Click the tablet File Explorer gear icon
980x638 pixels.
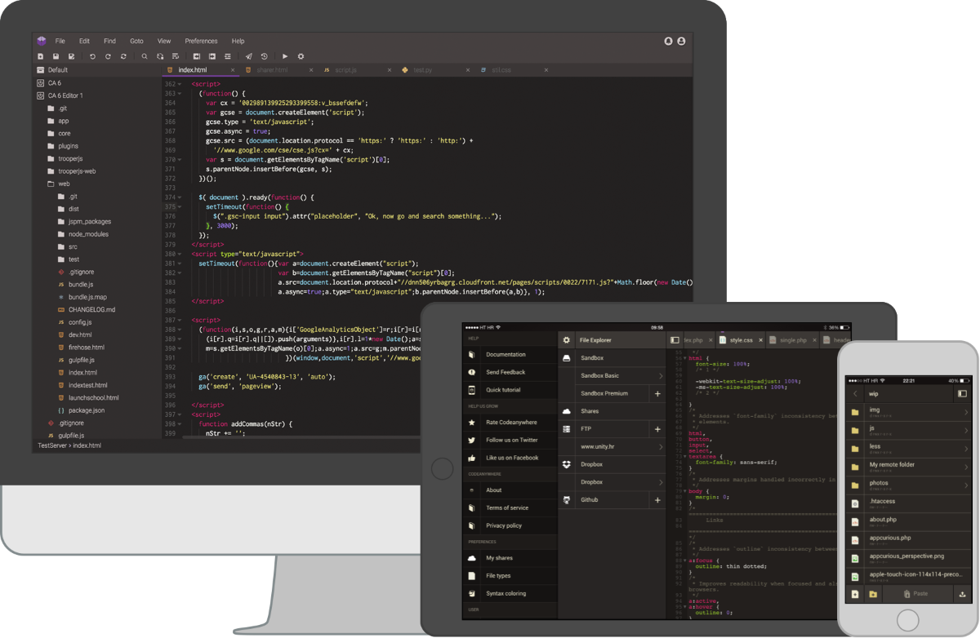pyautogui.click(x=567, y=339)
